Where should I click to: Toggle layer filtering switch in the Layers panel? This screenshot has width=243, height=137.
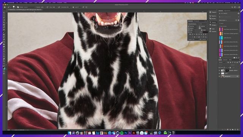[239, 62]
